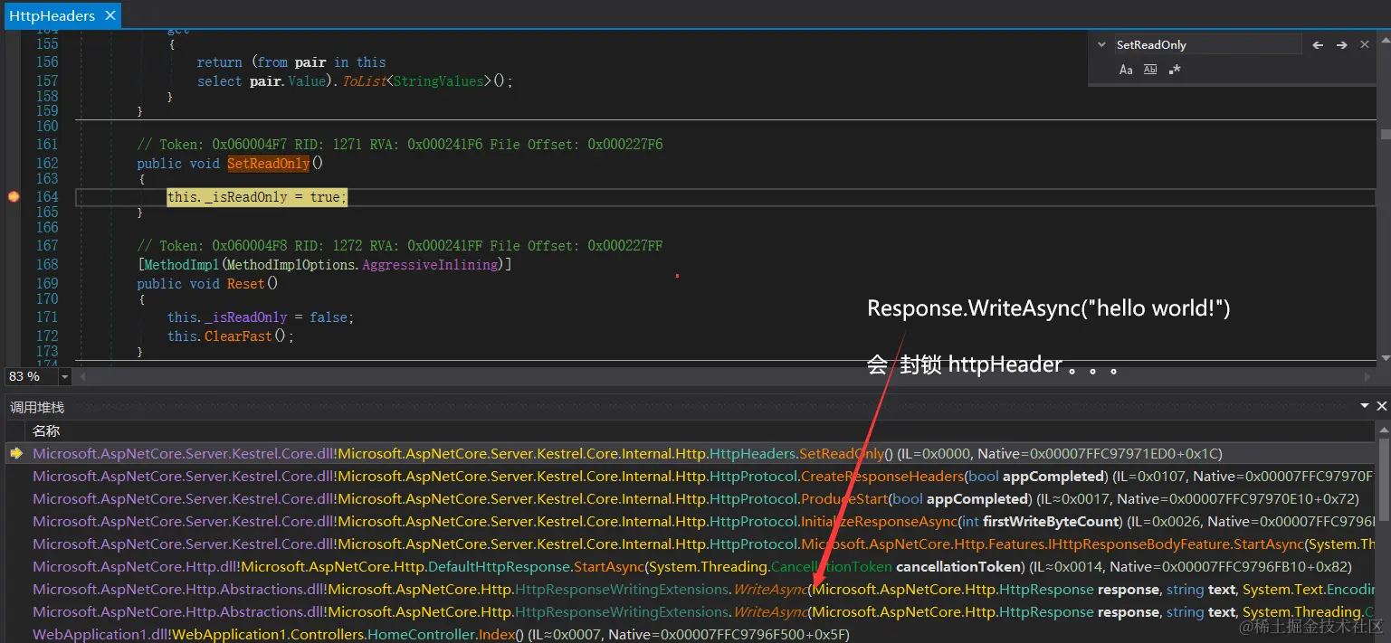Expand the replace chevron beside the search field
Screen dimensions: 1391x643
tap(1101, 44)
